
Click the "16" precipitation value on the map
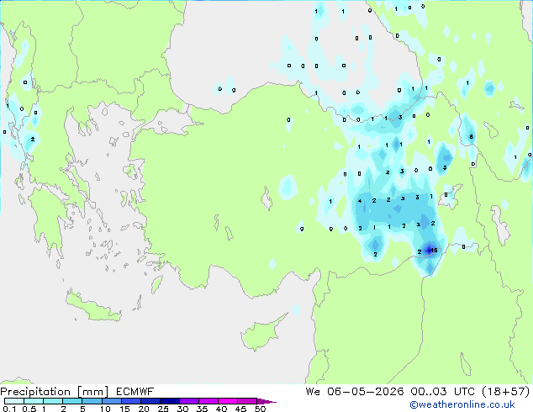coord(434,251)
